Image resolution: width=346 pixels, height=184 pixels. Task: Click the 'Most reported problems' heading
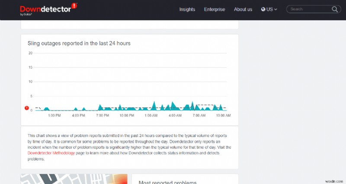tap(167, 182)
